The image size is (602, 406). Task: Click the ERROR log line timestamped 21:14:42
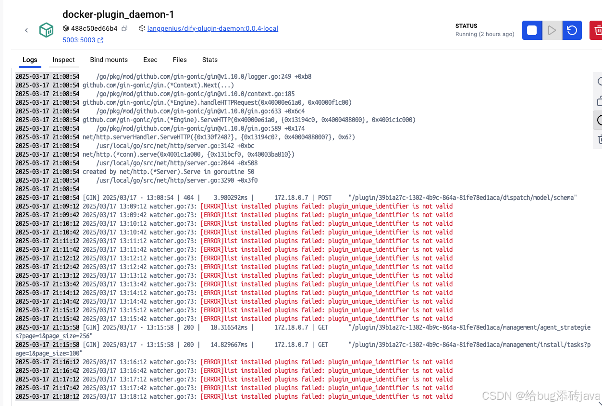coord(234,301)
